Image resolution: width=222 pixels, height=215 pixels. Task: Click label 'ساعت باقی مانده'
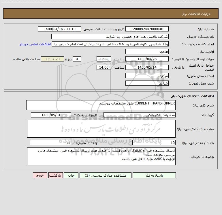(x=27, y=59)
